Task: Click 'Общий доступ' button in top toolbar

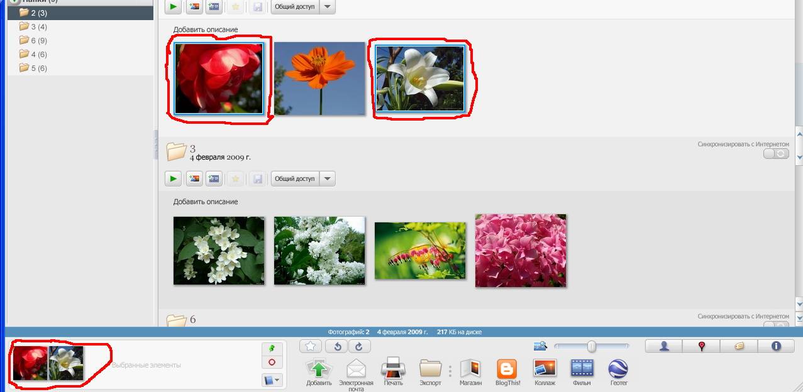Action: (x=295, y=7)
